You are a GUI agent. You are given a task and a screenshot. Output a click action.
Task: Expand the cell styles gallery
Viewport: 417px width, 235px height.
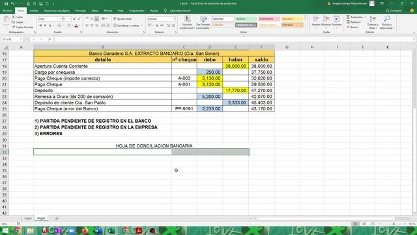(x=306, y=27)
